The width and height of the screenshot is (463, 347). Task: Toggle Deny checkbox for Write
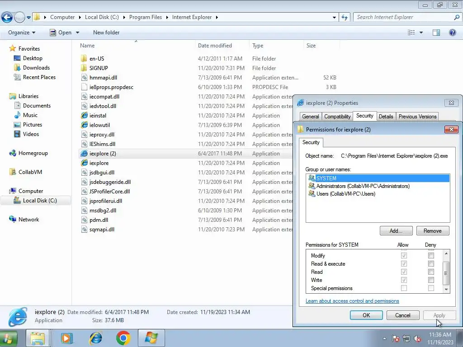pos(431,280)
